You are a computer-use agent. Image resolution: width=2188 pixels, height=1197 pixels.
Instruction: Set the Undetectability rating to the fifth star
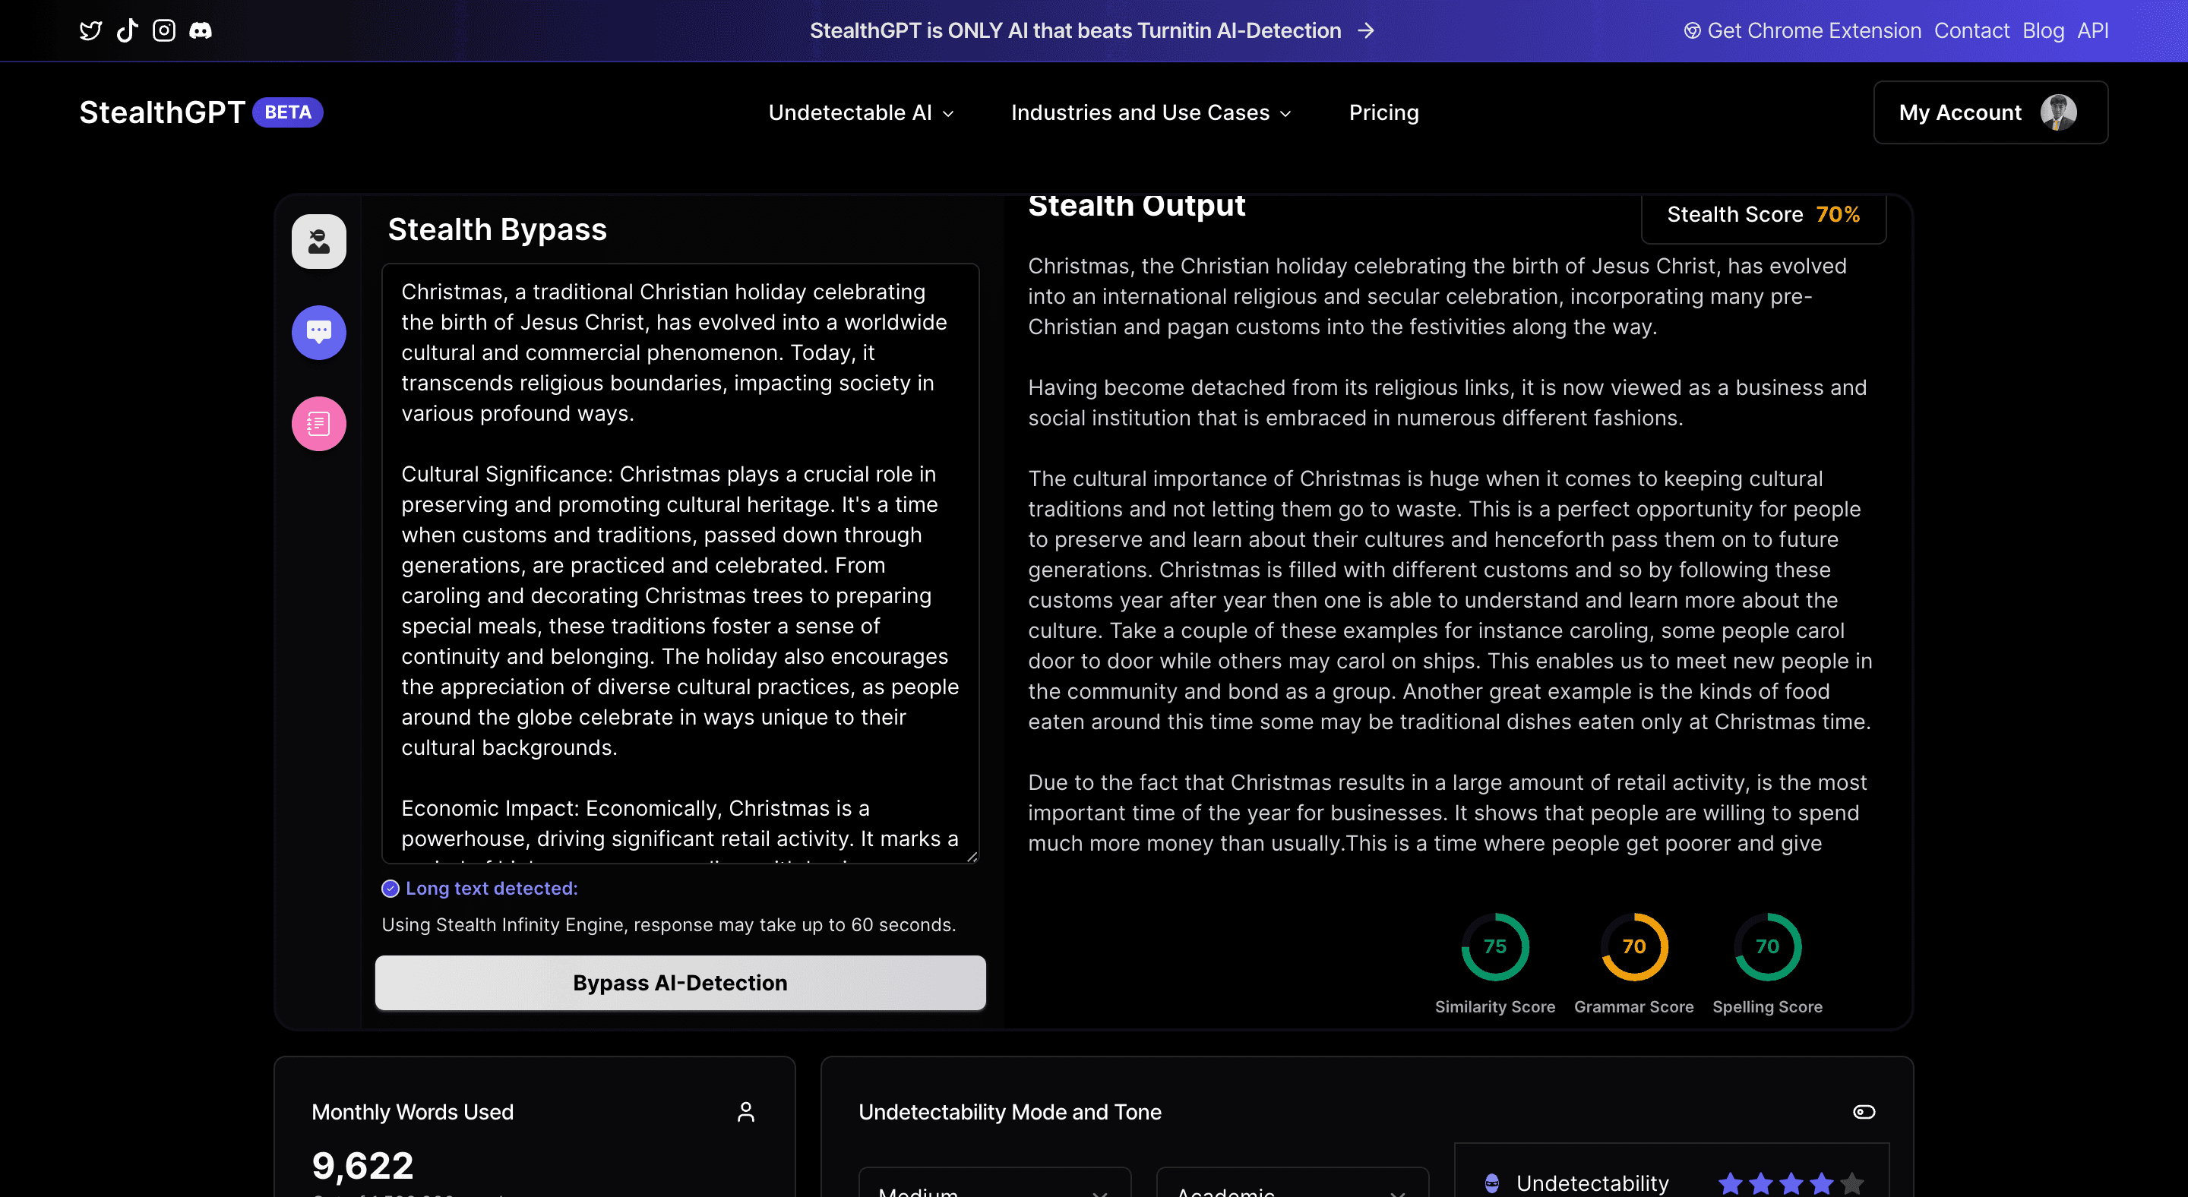[x=1851, y=1182]
